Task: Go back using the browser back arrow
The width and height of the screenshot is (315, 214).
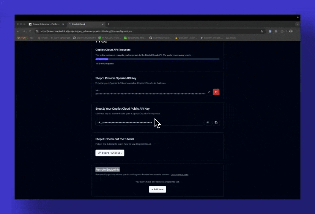Action: [x=18, y=31]
